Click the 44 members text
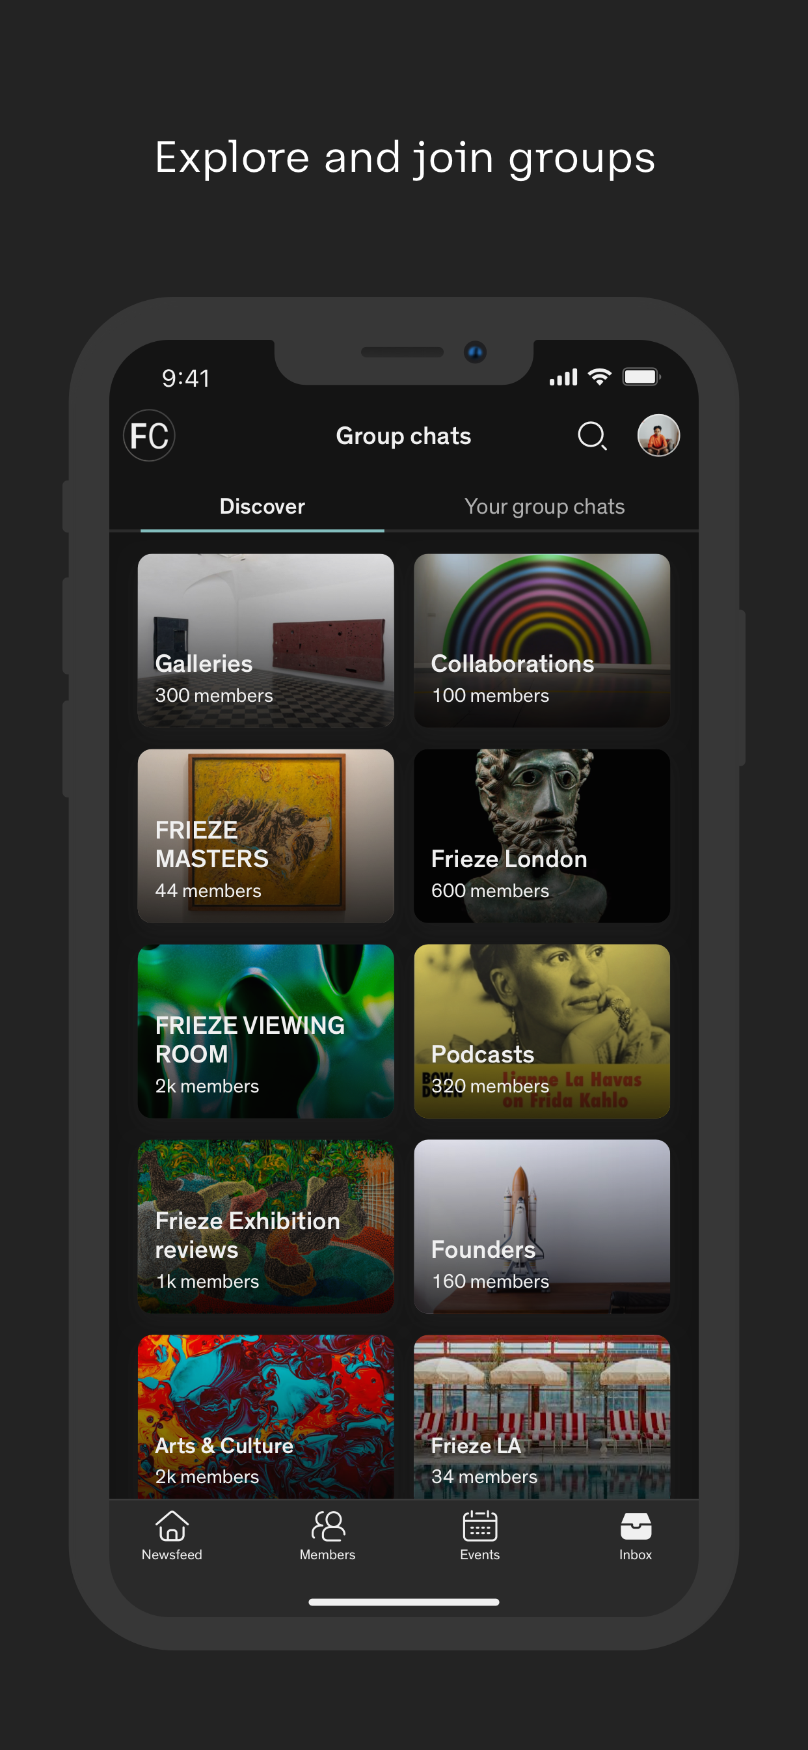The height and width of the screenshot is (1750, 808). (208, 891)
